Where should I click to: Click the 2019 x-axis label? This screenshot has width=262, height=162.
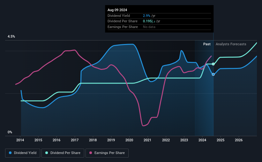coord(111,140)
